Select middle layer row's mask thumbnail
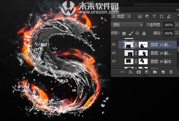179x121 pixels. click(143, 53)
